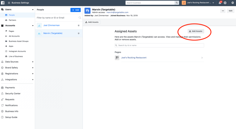Click the Users section icon
This screenshot has width=236, height=129.
pos(2,10)
